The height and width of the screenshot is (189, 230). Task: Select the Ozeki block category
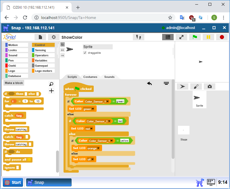coord(17,65)
